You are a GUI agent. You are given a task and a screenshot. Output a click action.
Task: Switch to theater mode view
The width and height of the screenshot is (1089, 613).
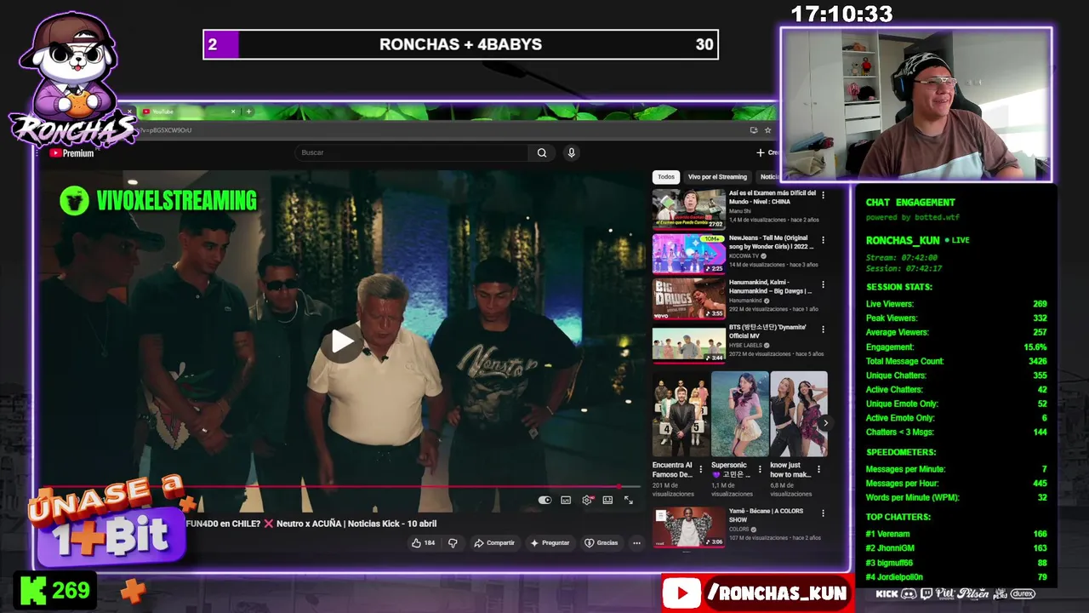coord(607,500)
